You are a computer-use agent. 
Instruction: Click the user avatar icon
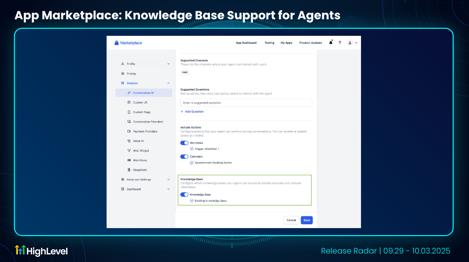(350, 43)
